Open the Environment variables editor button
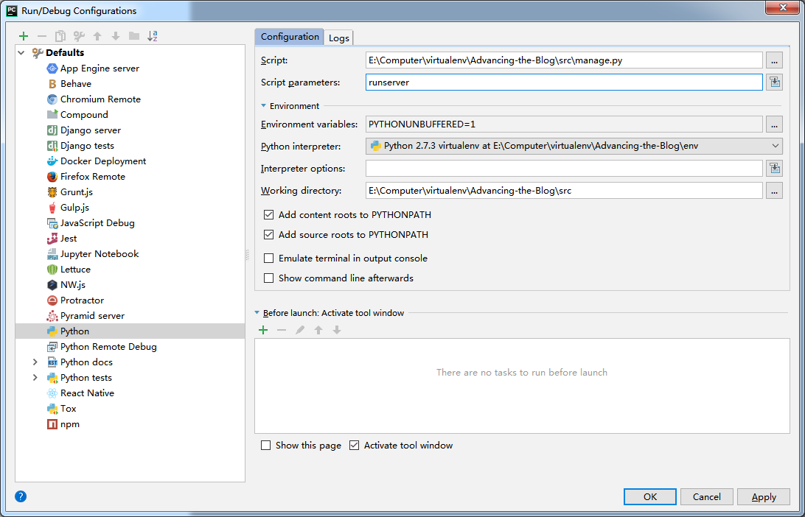Screen dimensions: 805x517 774,124
